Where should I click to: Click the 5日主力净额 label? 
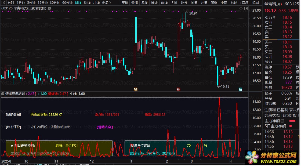point(275,126)
